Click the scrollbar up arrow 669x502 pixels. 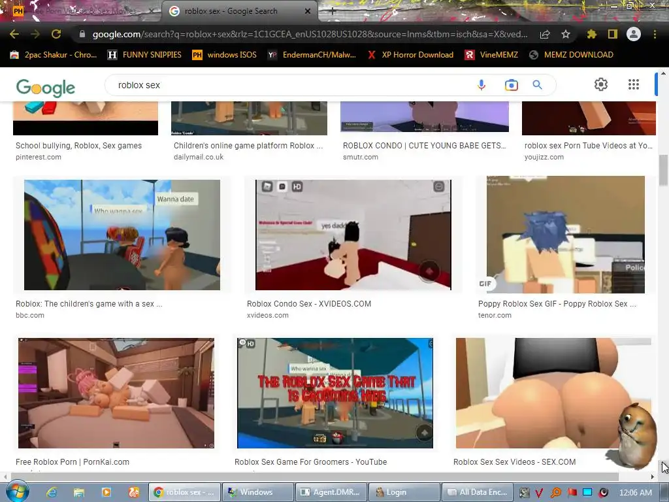click(664, 73)
